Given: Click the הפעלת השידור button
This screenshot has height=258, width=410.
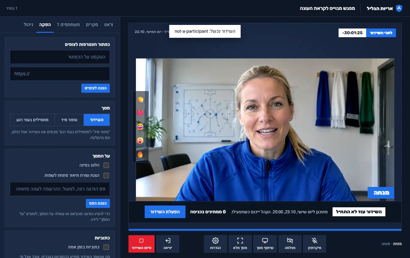Looking at the screenshot, I should [165, 212].
